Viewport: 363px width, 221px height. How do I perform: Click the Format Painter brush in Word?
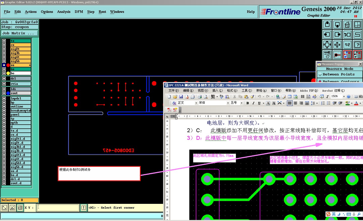pos(252,97)
